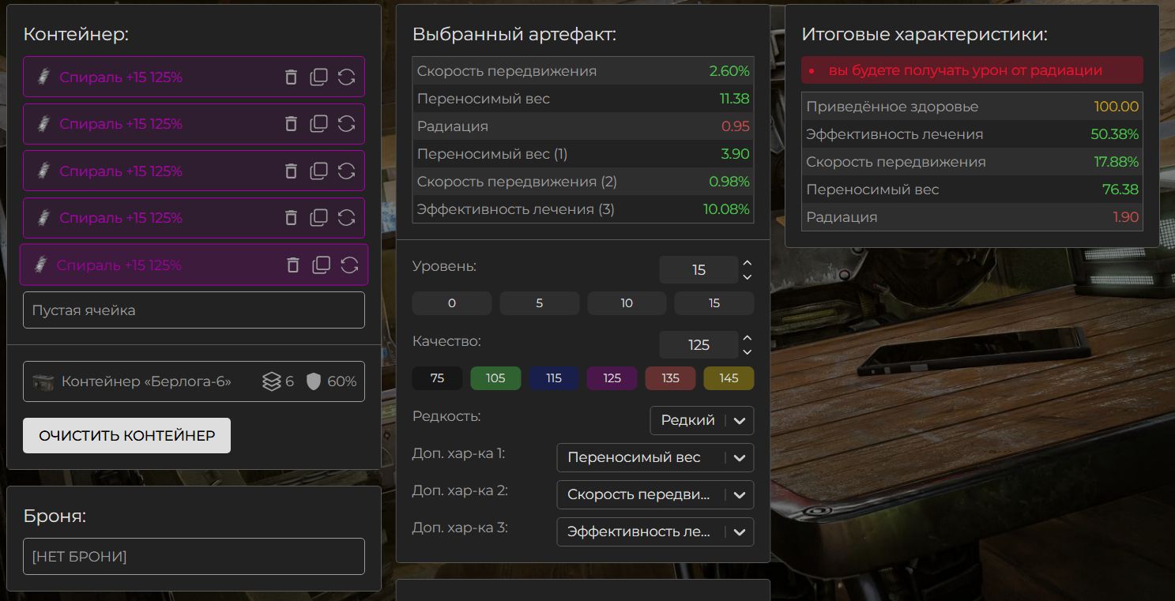Duplicate the first Спираль artifact row
The height and width of the screenshot is (601, 1175).
click(x=318, y=77)
